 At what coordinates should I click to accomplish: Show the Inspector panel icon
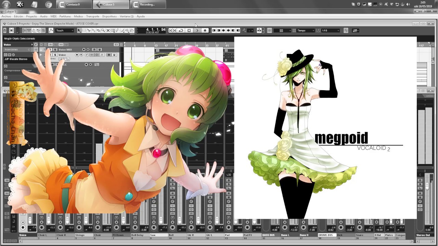click(24, 30)
